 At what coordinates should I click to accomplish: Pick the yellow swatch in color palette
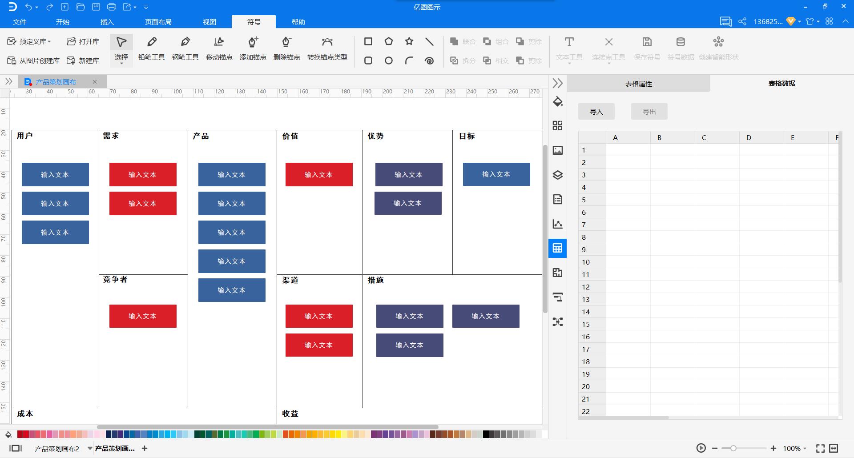point(338,434)
